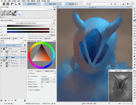Open the color space model dropdown
The width and height of the screenshot is (136, 105).
pyautogui.click(x=26, y=23)
